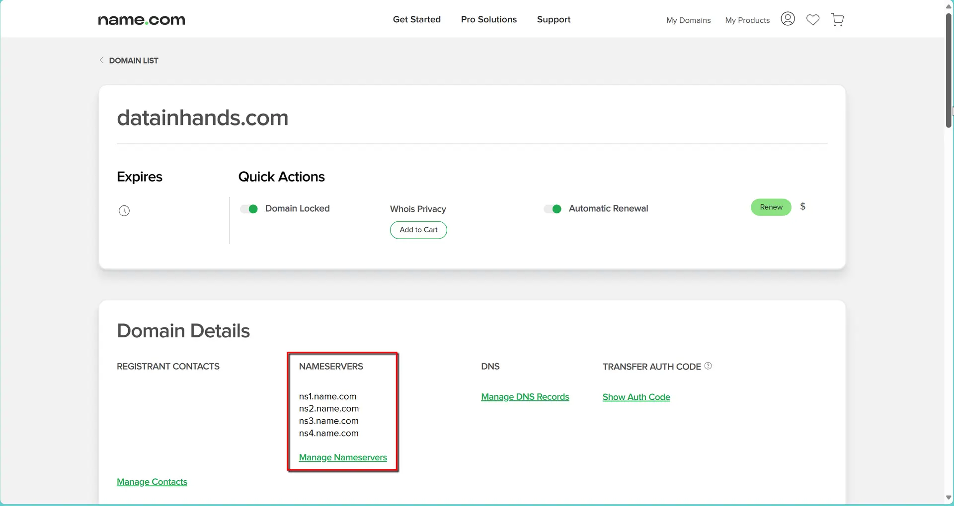Toggle off Domain Locked
This screenshot has height=506, width=954.
coord(248,209)
